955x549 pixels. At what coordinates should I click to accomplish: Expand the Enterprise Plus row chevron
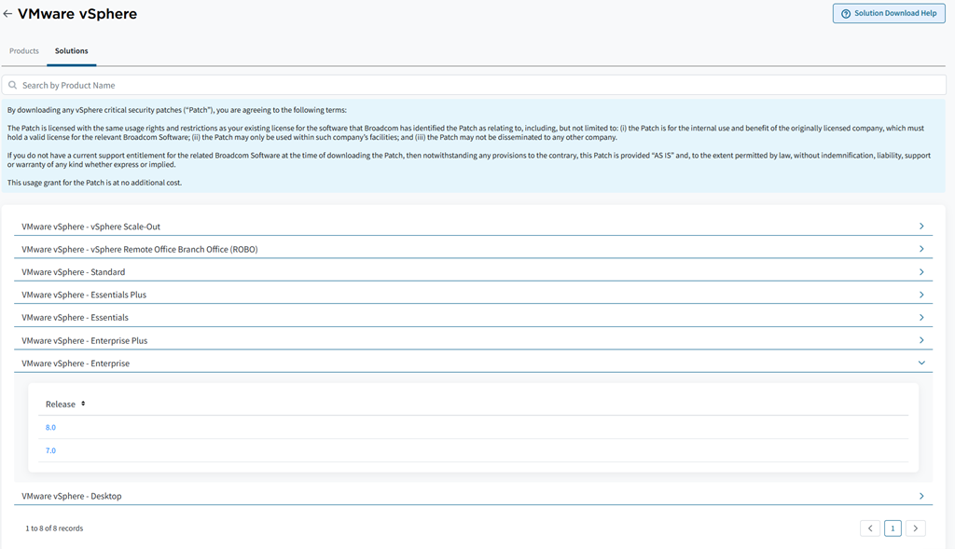921,340
